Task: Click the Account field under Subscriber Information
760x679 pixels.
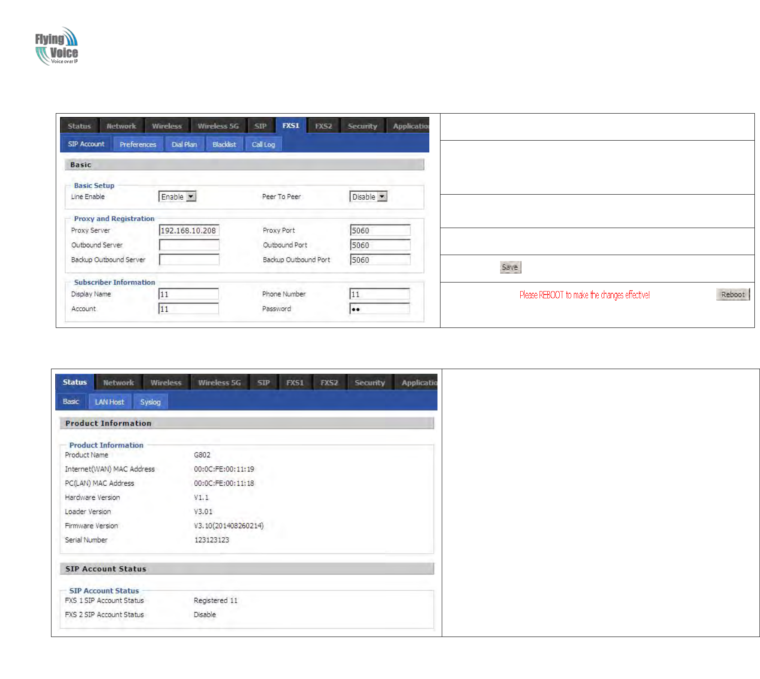Action: tap(189, 309)
